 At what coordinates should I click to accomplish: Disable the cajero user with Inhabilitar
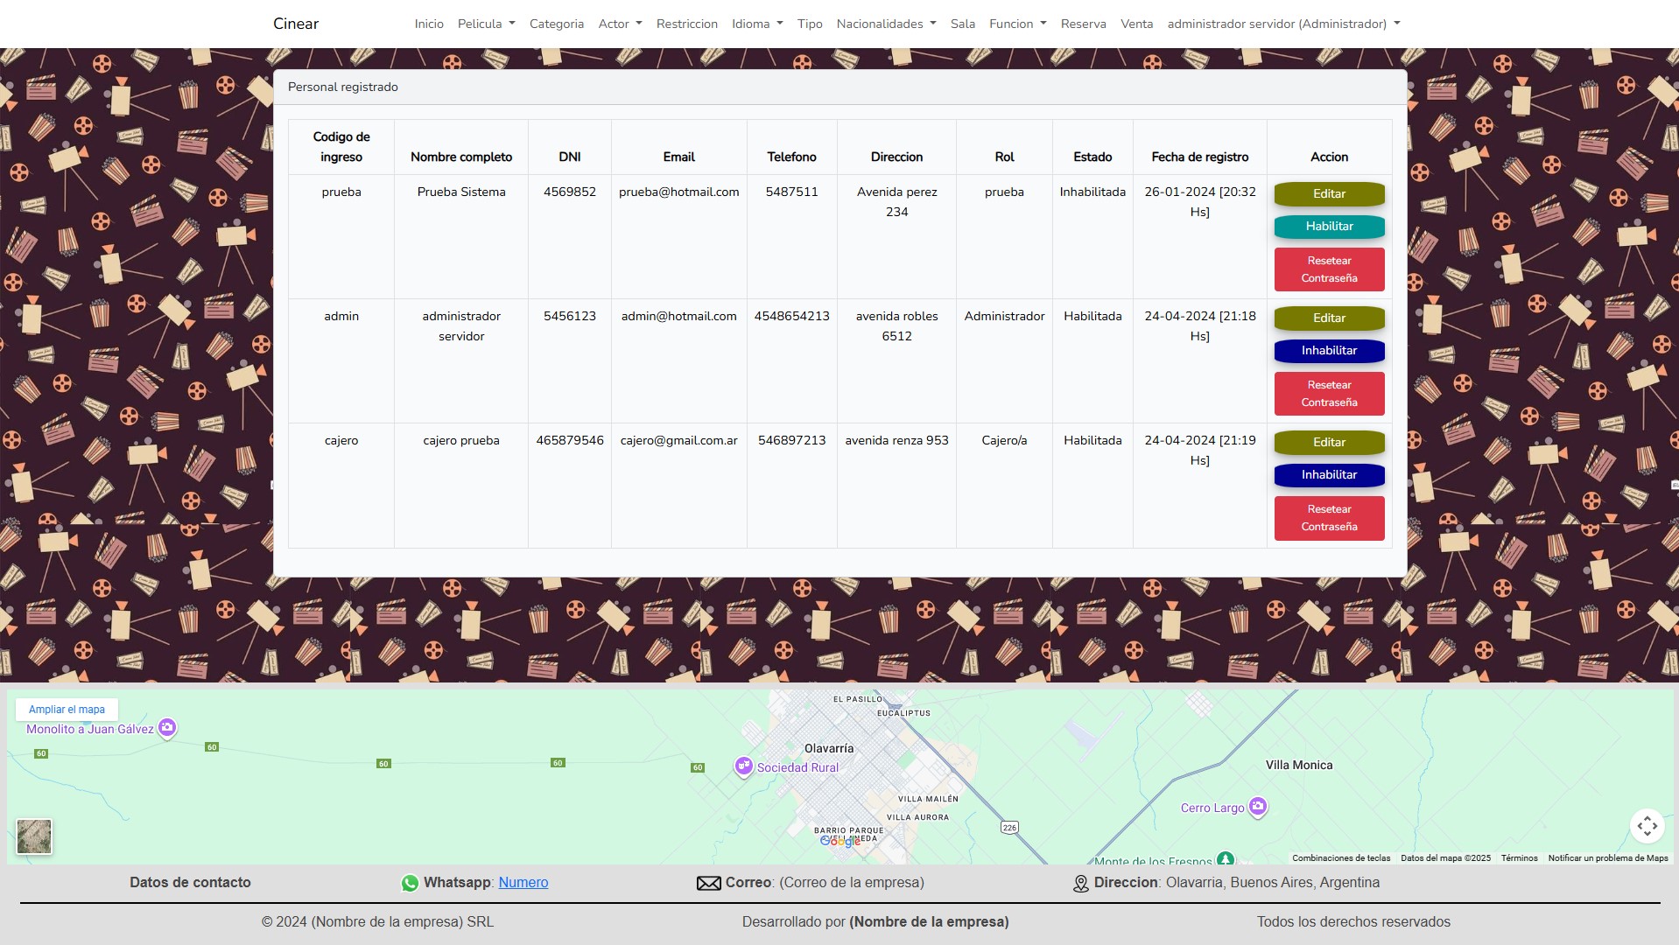click(x=1329, y=475)
